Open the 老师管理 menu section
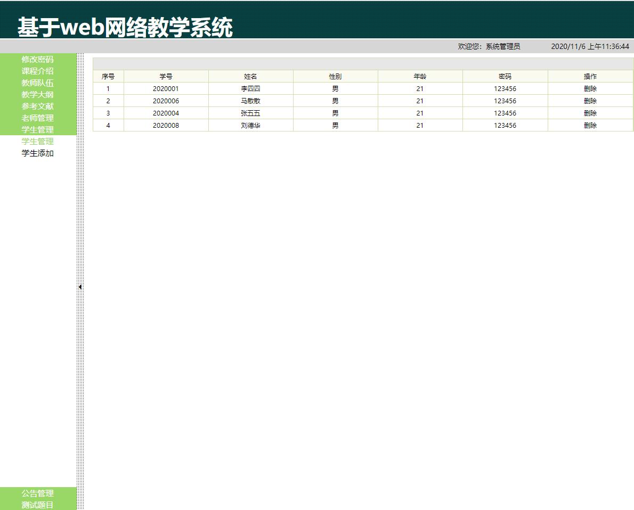Image resolution: width=634 pixels, height=510 pixels. 38,118
